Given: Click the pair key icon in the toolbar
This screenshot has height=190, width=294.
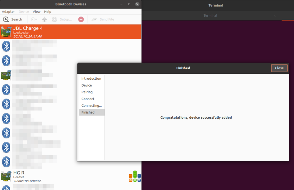Looking at the screenshot, I should [x=34, y=19].
